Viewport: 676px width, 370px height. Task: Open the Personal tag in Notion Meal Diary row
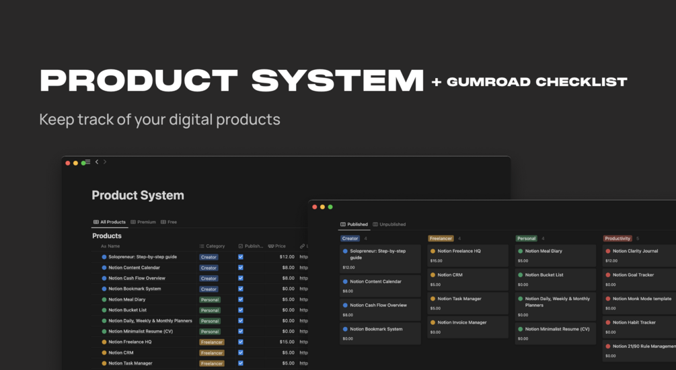pos(210,300)
